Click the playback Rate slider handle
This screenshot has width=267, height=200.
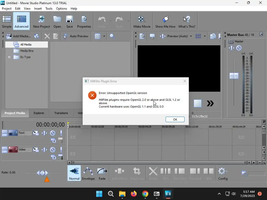[42, 173]
